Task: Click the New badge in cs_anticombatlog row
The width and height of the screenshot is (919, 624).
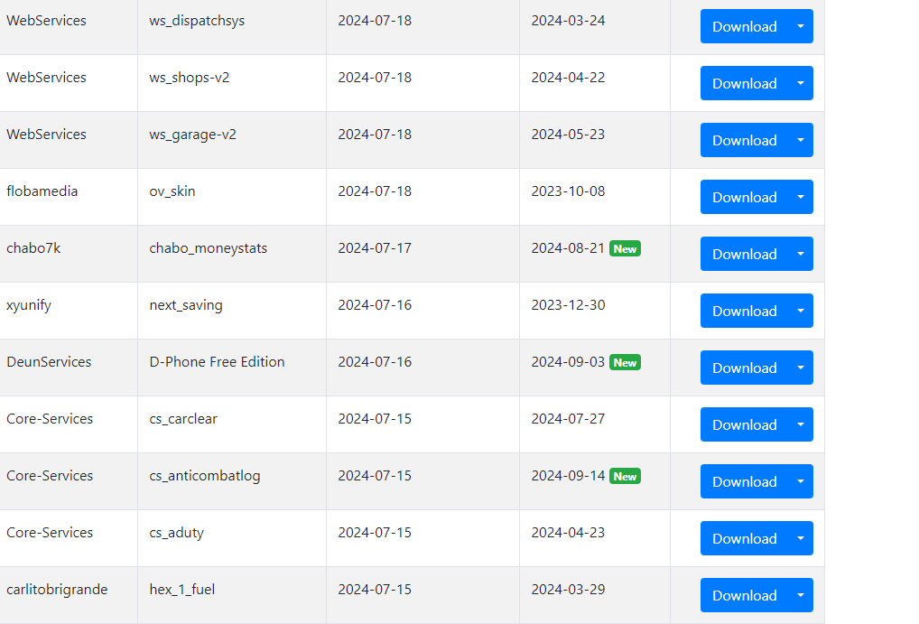Action: pos(625,476)
